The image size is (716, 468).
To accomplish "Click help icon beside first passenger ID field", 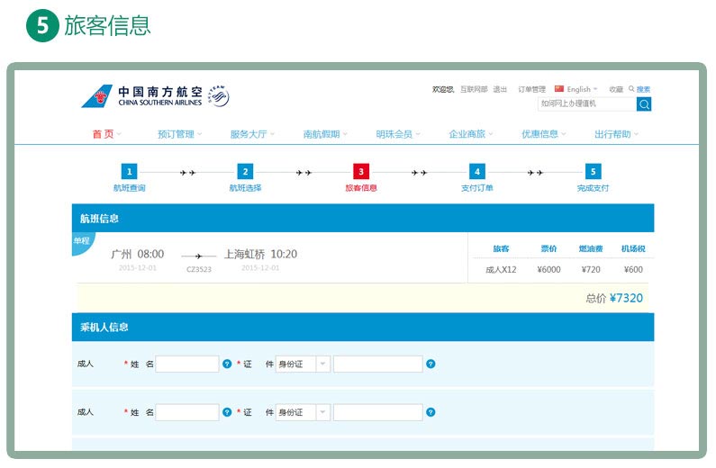I will [x=431, y=364].
